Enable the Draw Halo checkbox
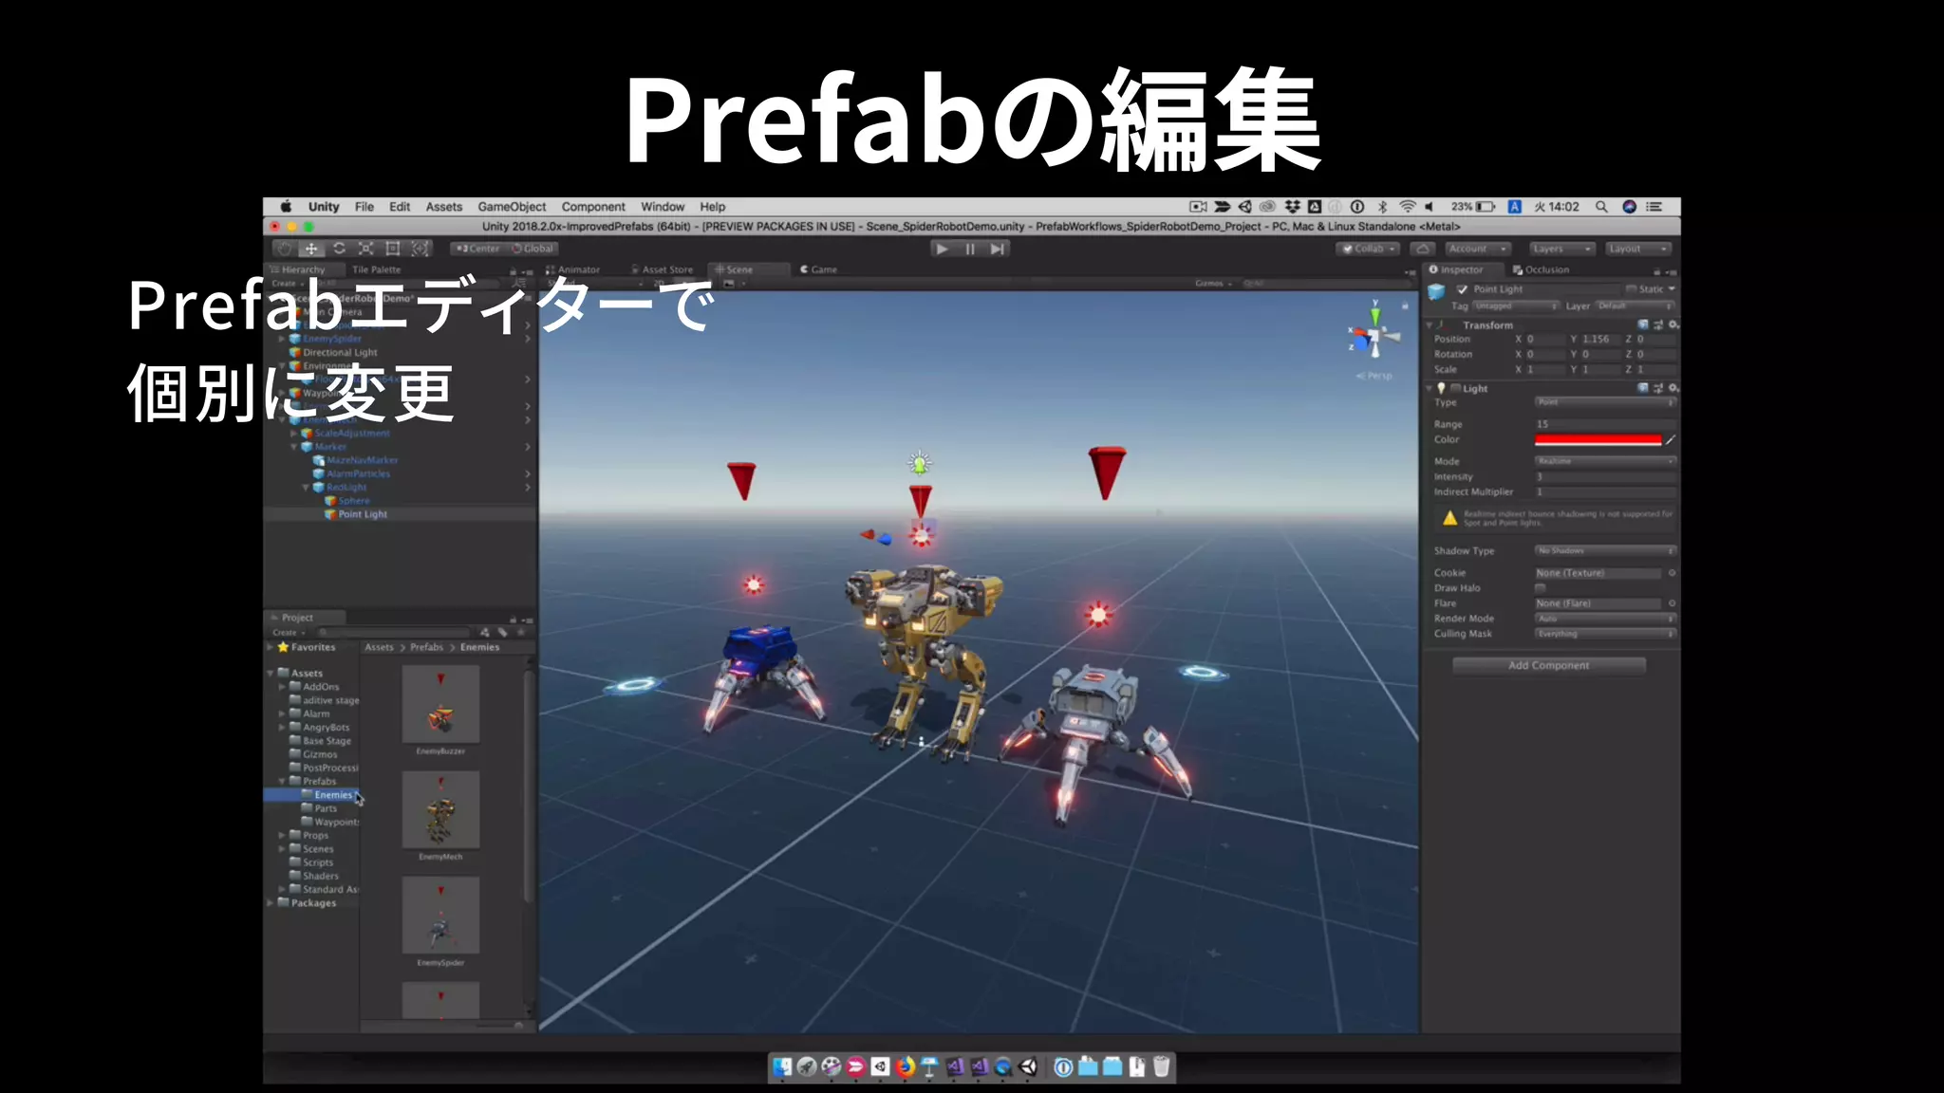 1540,588
